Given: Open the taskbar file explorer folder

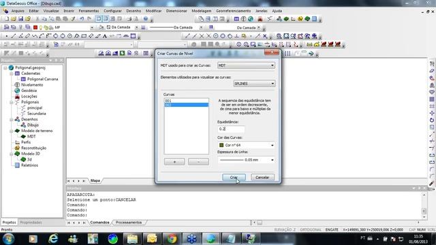Looking at the screenshot, I should click(132, 239).
